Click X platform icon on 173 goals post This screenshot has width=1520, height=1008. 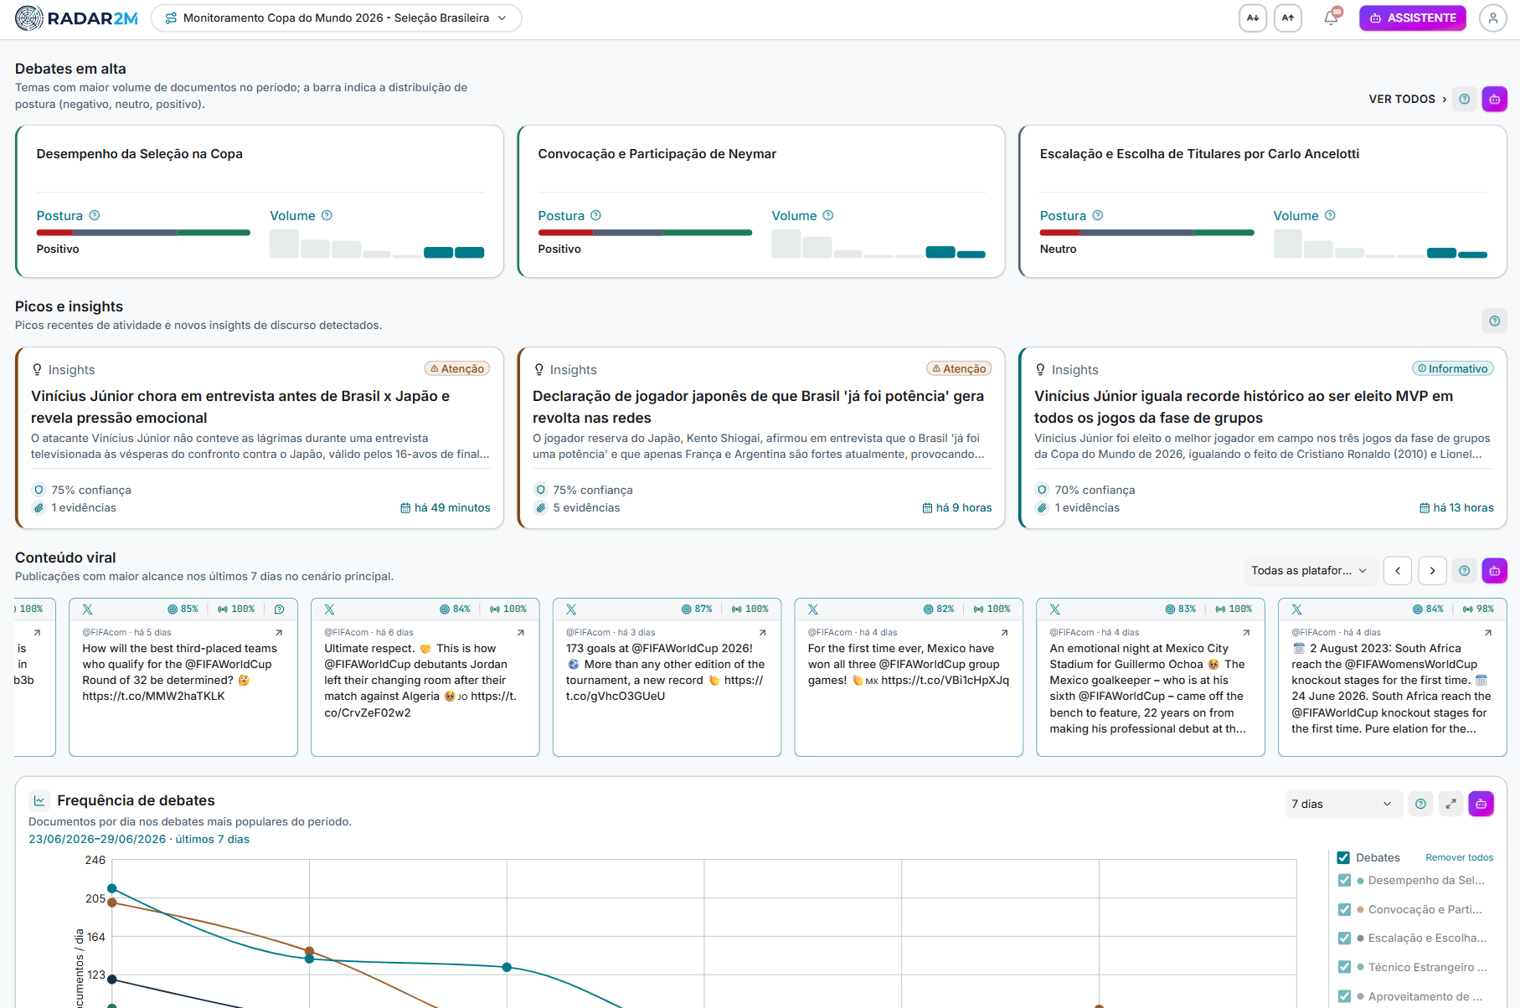(571, 609)
